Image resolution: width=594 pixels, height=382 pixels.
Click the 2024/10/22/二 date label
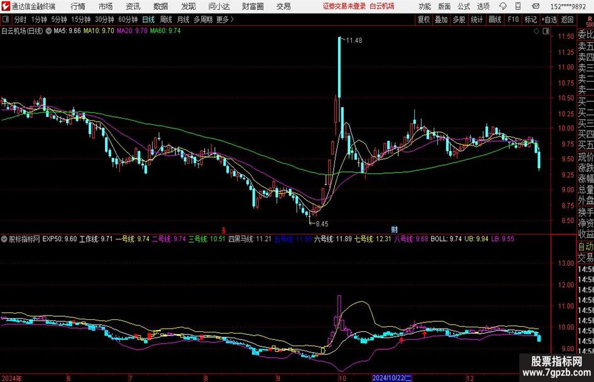[x=392, y=378]
